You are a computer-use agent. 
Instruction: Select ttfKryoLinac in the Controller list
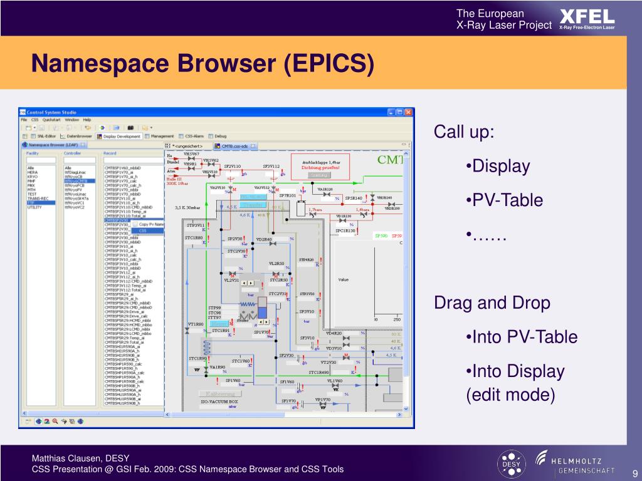click(80, 194)
